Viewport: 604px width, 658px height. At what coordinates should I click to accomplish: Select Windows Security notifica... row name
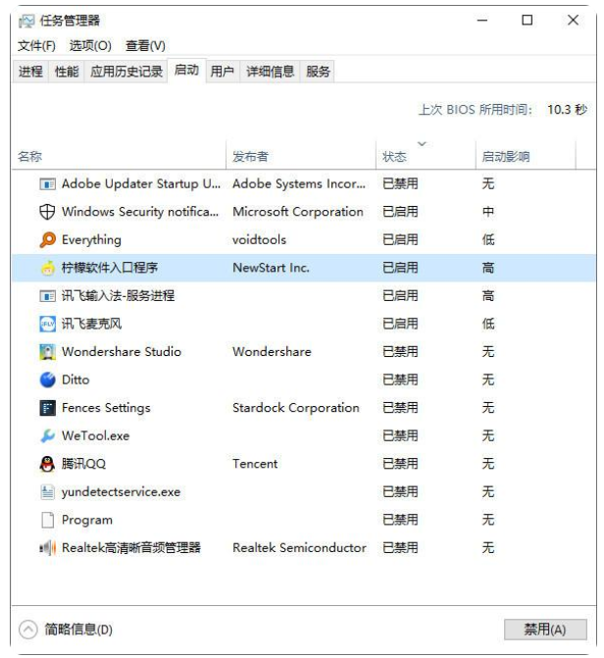click(140, 212)
